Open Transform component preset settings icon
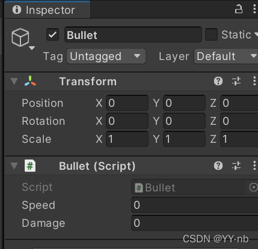This screenshot has height=249, width=258. point(236,81)
